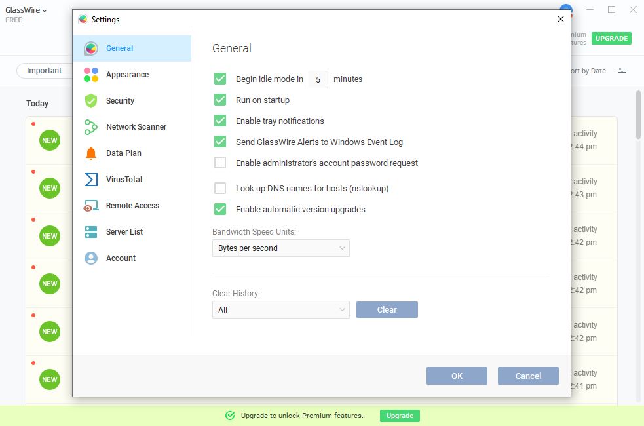
Task: Click 'Upgrade to unlock Premium features.' text
Action: point(302,416)
